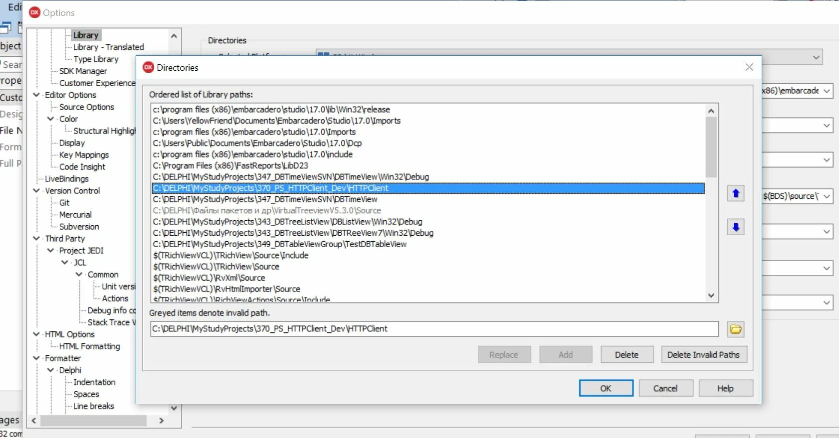Collapse HTML Options tree node
The image size is (839, 438).
[36, 334]
